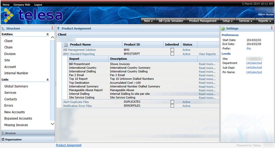Read more about Top 10 Report
Image resolution: width=275 pixels, height=148 pixels.
207,79
